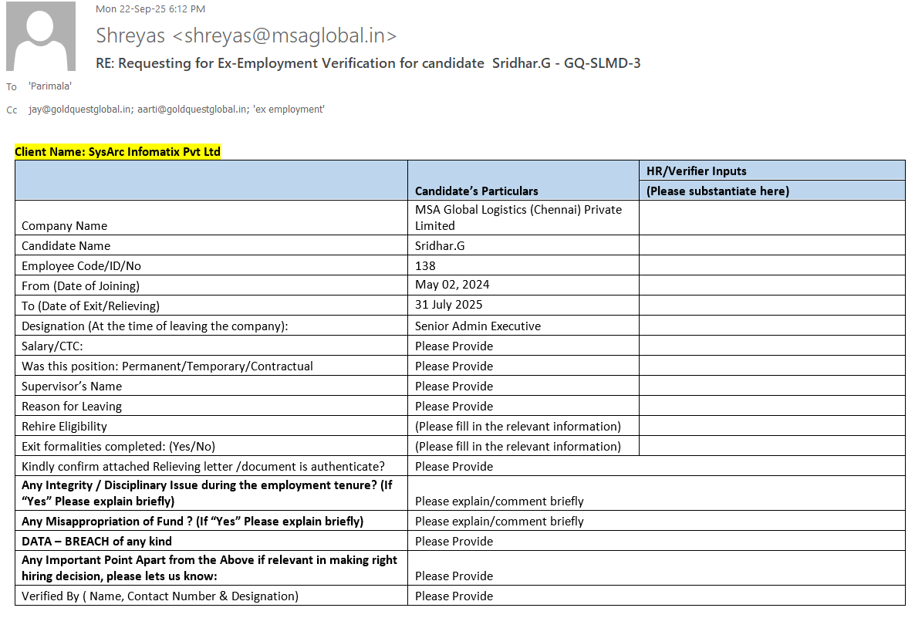Image resolution: width=915 pixels, height=618 pixels.
Task: Click the (Please substantiate here) header cell
Action: 772,191
